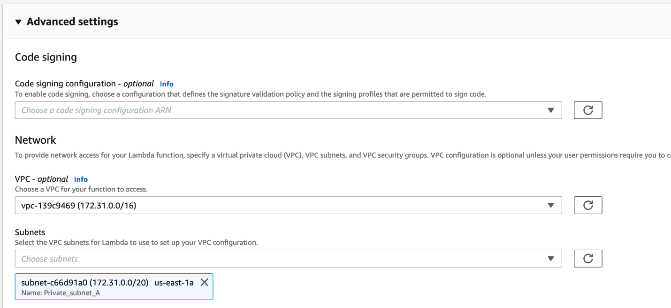671x308 pixels.
Task: Open Info link for Code signing configuration
Action: (167, 84)
